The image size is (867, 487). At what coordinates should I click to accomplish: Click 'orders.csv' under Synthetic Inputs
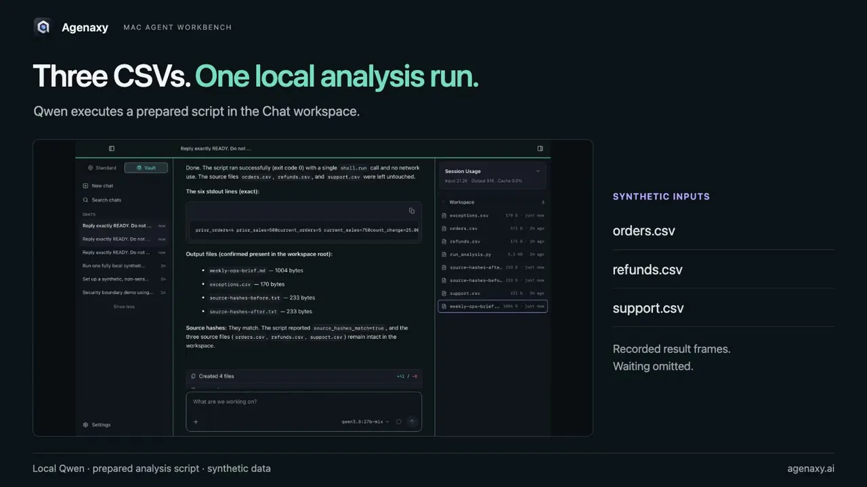coord(644,231)
